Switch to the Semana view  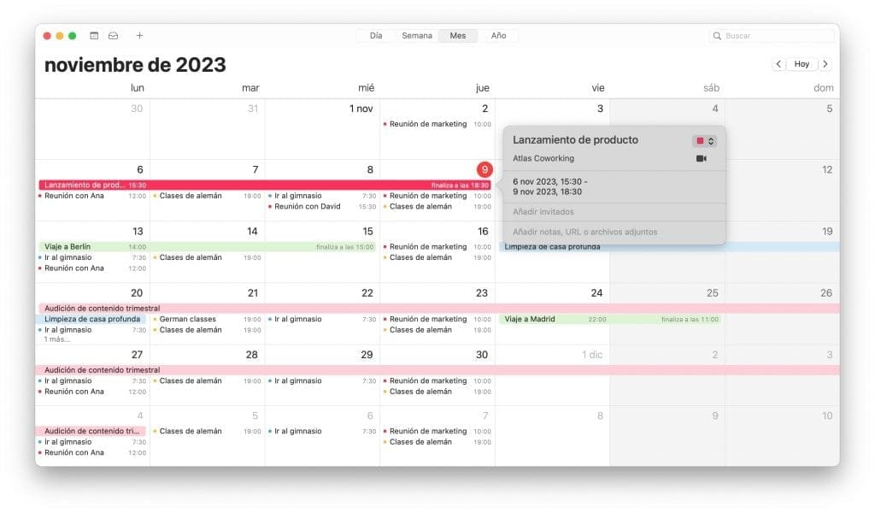click(x=417, y=35)
